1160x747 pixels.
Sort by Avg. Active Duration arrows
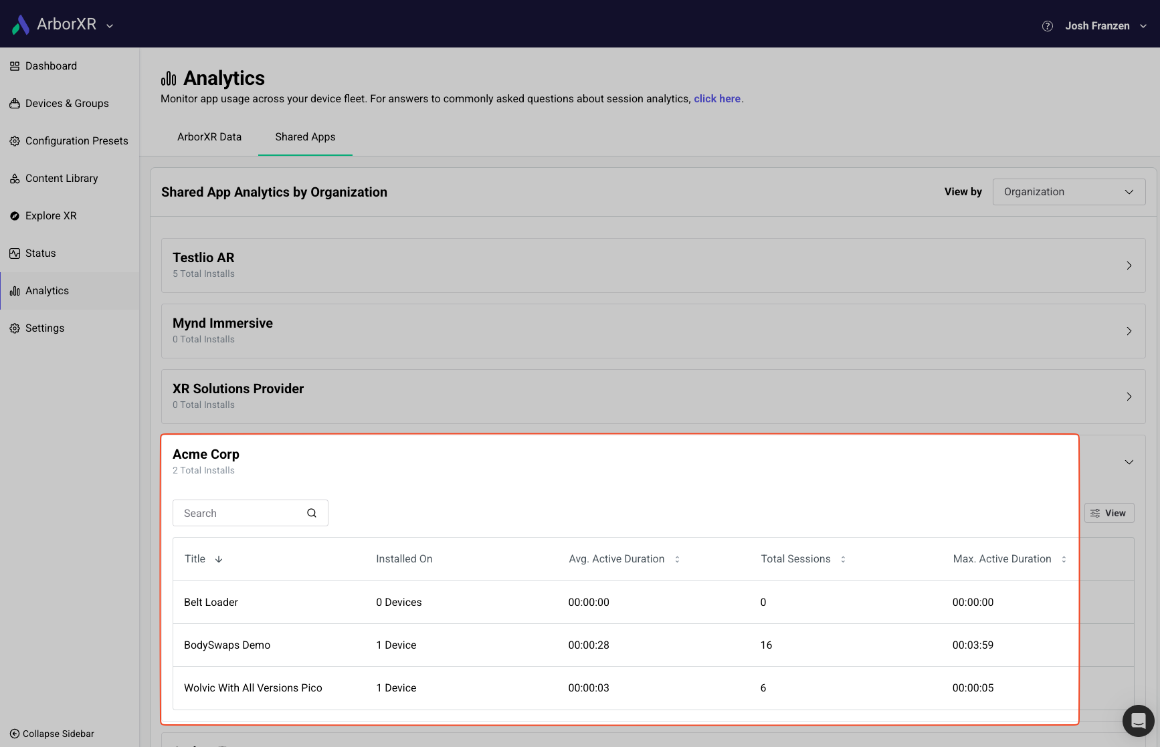677,559
